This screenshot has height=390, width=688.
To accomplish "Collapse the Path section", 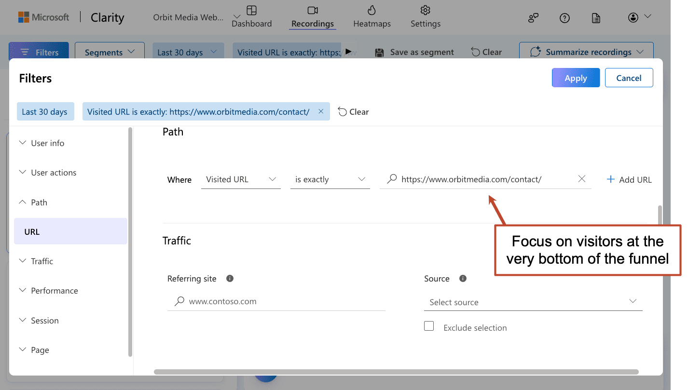I will (x=33, y=202).
